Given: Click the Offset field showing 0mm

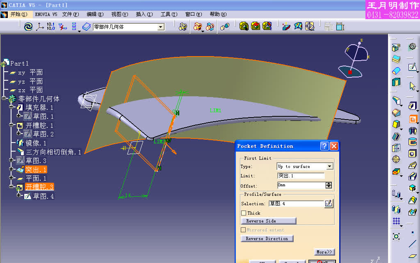Looking at the screenshot, I should point(301,185).
